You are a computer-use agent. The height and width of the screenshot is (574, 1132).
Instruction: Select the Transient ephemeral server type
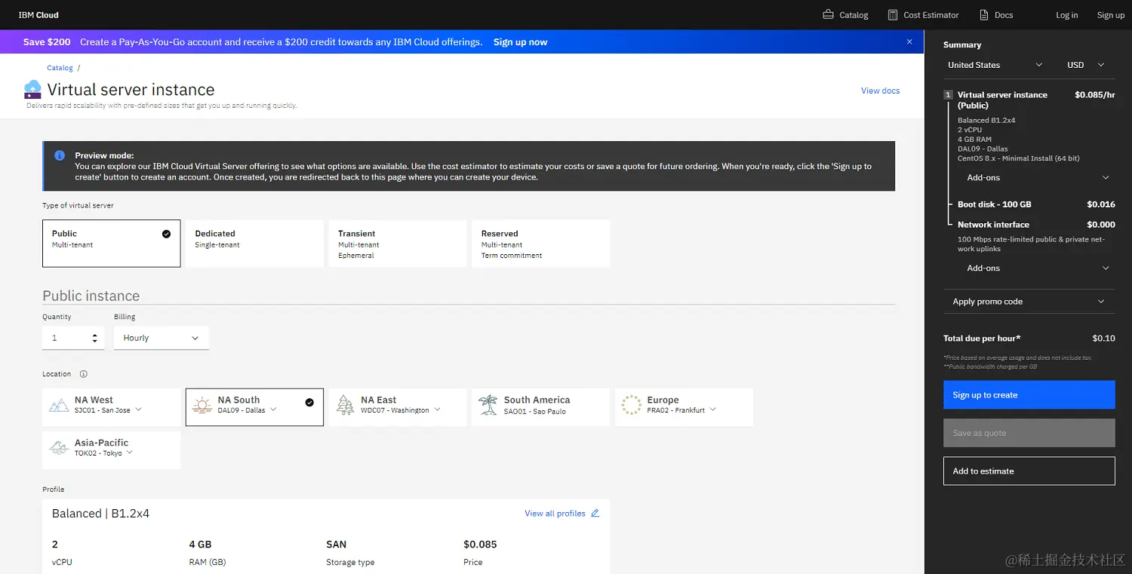[398, 243]
